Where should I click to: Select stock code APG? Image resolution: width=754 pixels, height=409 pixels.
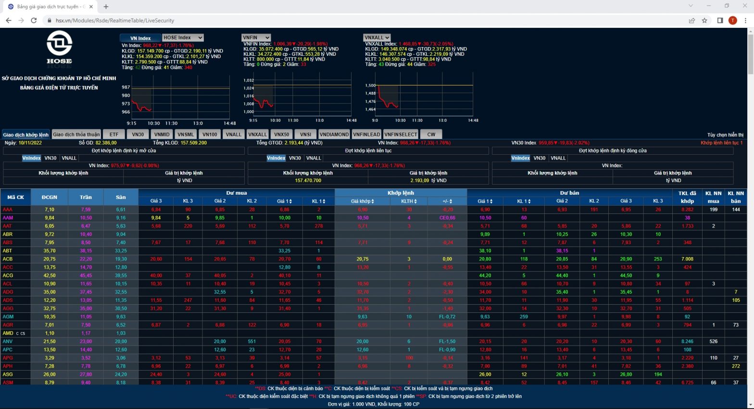pyautogui.click(x=7, y=358)
